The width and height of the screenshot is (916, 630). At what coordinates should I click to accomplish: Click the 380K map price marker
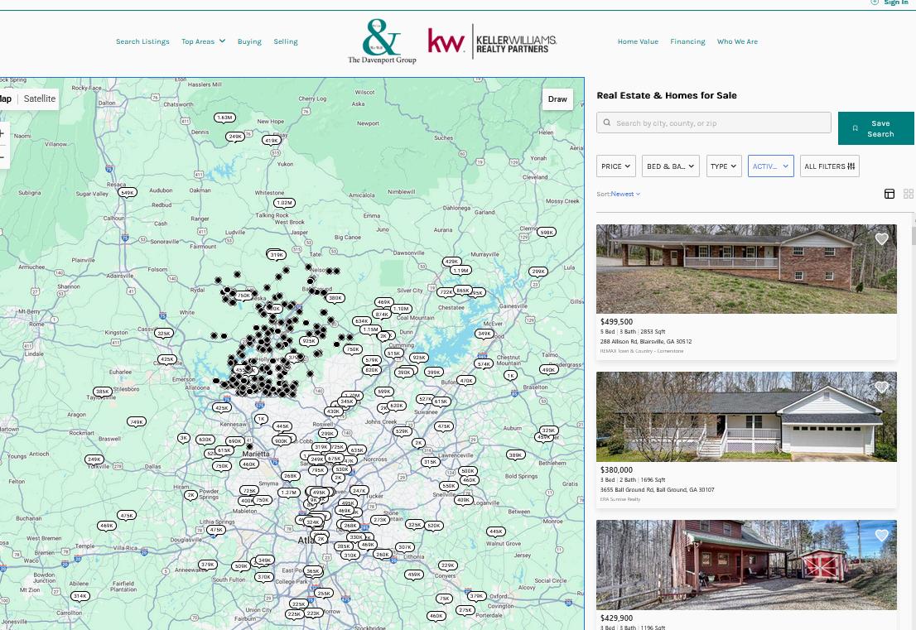tap(335, 298)
